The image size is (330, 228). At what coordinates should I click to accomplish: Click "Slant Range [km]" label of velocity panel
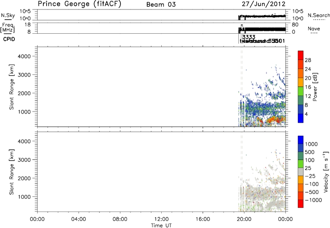(x=12, y=172)
